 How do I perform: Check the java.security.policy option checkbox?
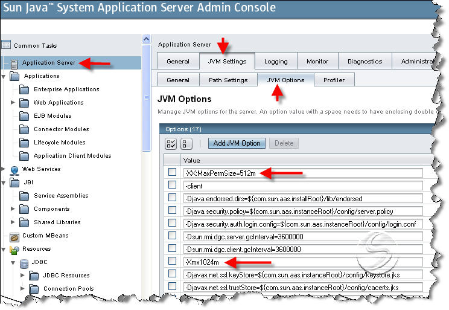coord(172,210)
